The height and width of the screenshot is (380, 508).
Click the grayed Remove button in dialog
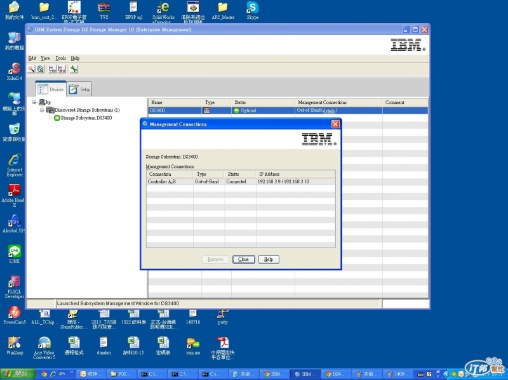(215, 259)
